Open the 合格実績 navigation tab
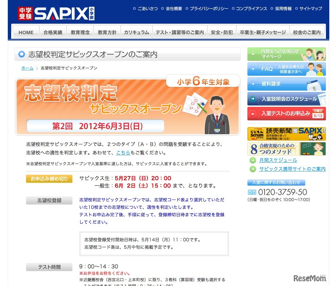Viewport: 331px width, 286px height. [x=53, y=32]
